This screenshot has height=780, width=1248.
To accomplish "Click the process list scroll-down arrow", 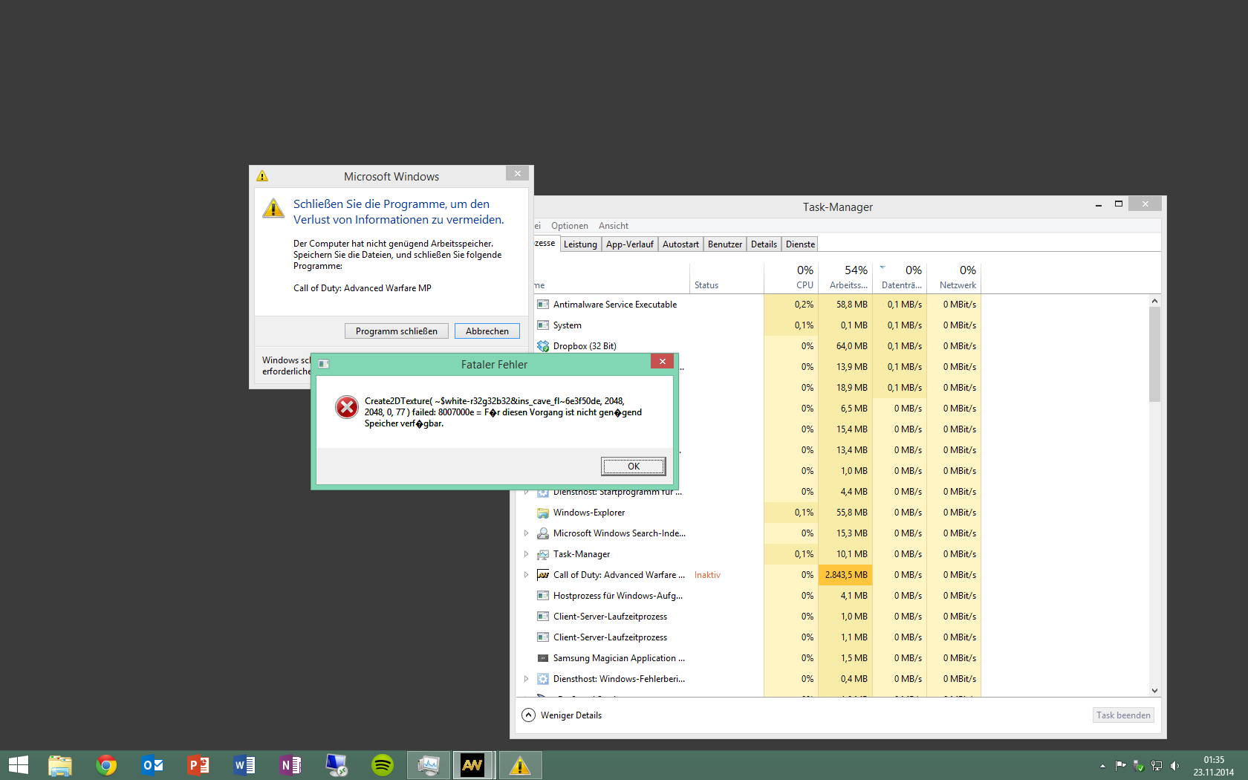I will click(1154, 690).
